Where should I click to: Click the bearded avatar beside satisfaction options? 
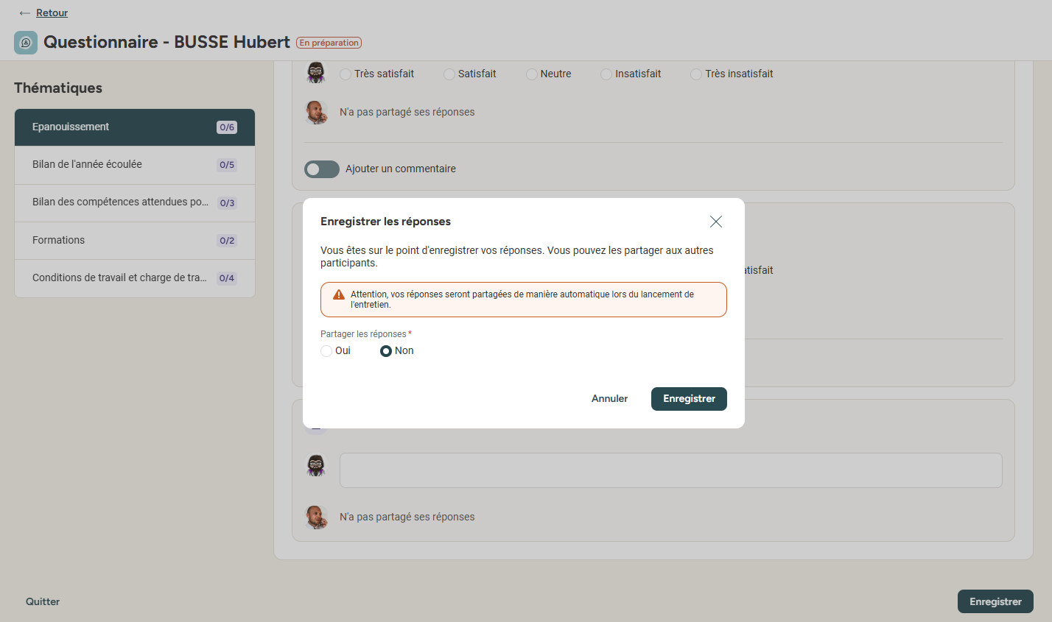click(x=316, y=73)
